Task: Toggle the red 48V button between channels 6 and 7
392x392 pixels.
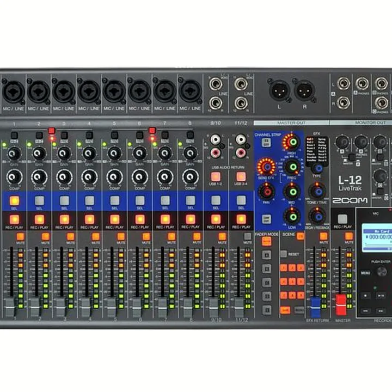Action: (x=152, y=131)
